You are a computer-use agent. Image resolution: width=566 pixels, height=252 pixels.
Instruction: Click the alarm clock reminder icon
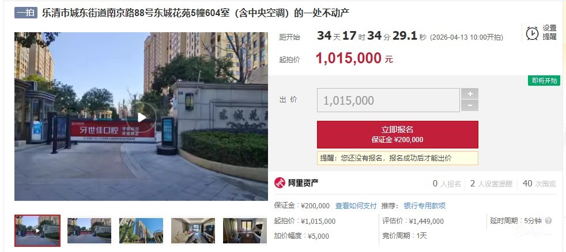tap(532, 33)
